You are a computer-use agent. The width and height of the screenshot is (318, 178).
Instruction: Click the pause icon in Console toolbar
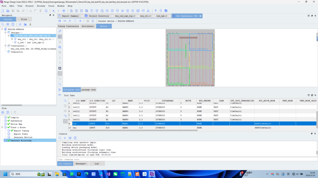click(65, 138)
